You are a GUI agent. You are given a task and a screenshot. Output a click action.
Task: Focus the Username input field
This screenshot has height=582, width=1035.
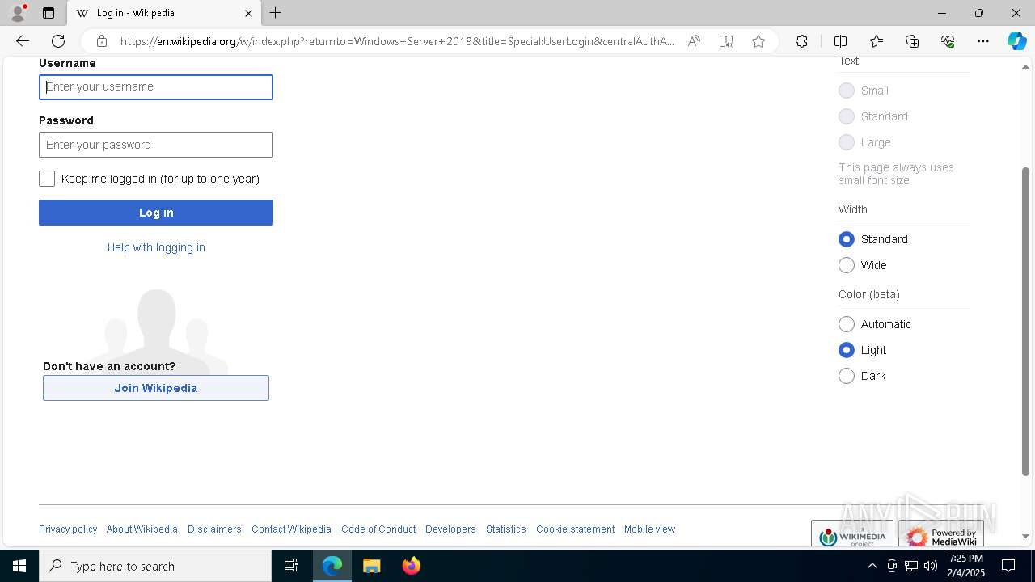[x=156, y=87]
